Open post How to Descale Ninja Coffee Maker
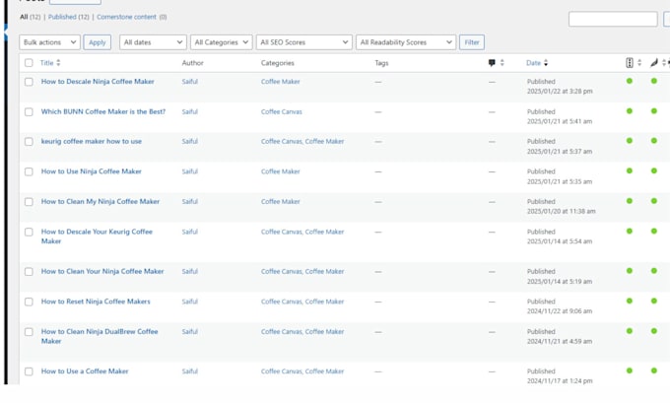Screen dimensions: 670x403 [98, 81]
